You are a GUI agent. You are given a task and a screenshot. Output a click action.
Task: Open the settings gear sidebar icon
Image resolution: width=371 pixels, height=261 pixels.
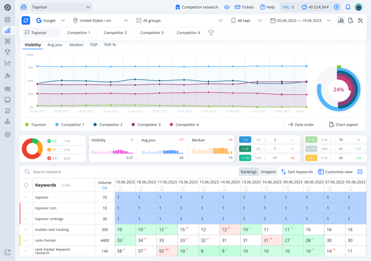click(7, 134)
